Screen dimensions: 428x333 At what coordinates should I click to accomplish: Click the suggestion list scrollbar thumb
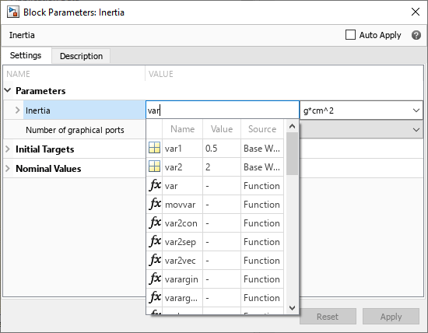coord(292,153)
